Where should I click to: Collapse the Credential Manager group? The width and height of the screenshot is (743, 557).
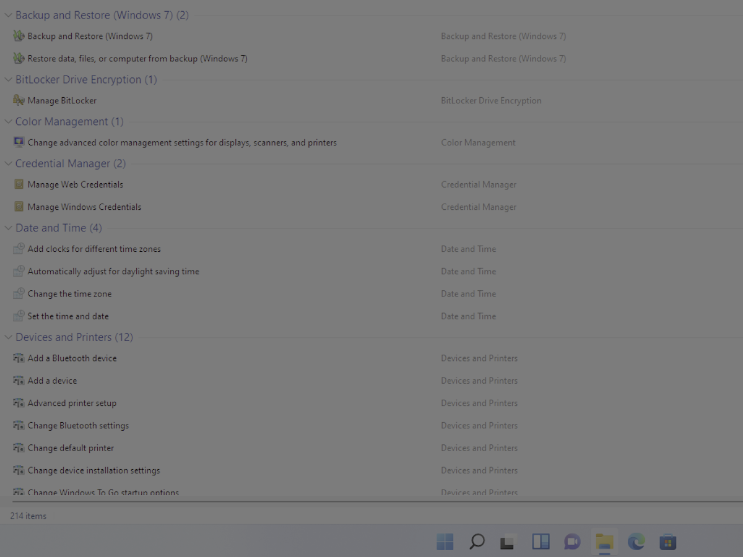(x=8, y=163)
